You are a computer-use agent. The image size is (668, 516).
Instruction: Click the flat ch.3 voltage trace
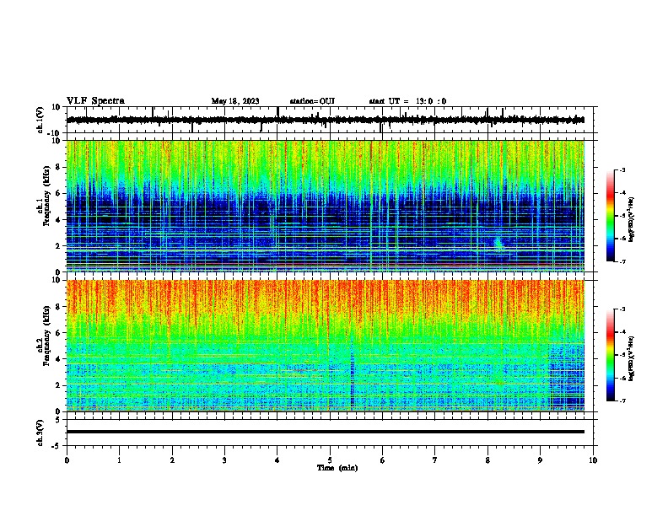(326, 432)
